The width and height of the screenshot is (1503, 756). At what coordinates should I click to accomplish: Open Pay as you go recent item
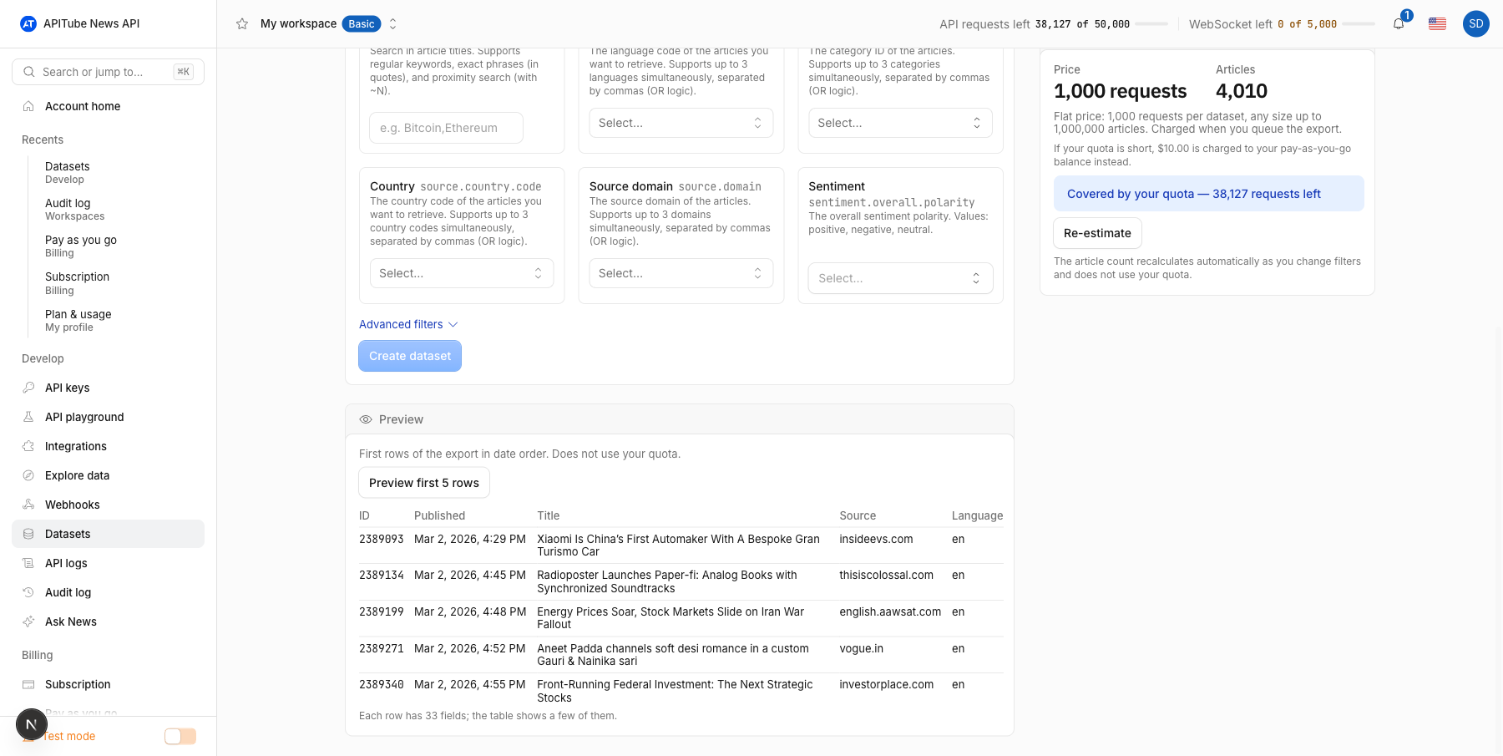coord(81,246)
